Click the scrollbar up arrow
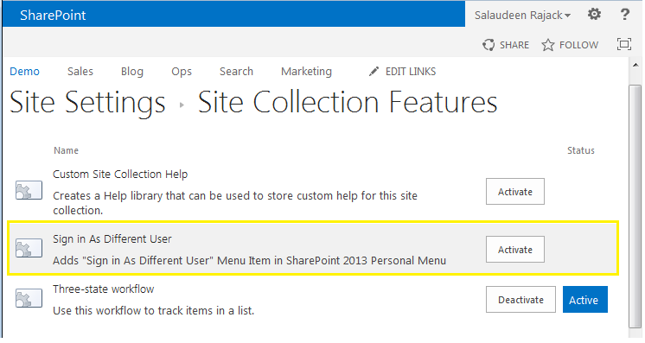645x343 pixels. point(635,65)
